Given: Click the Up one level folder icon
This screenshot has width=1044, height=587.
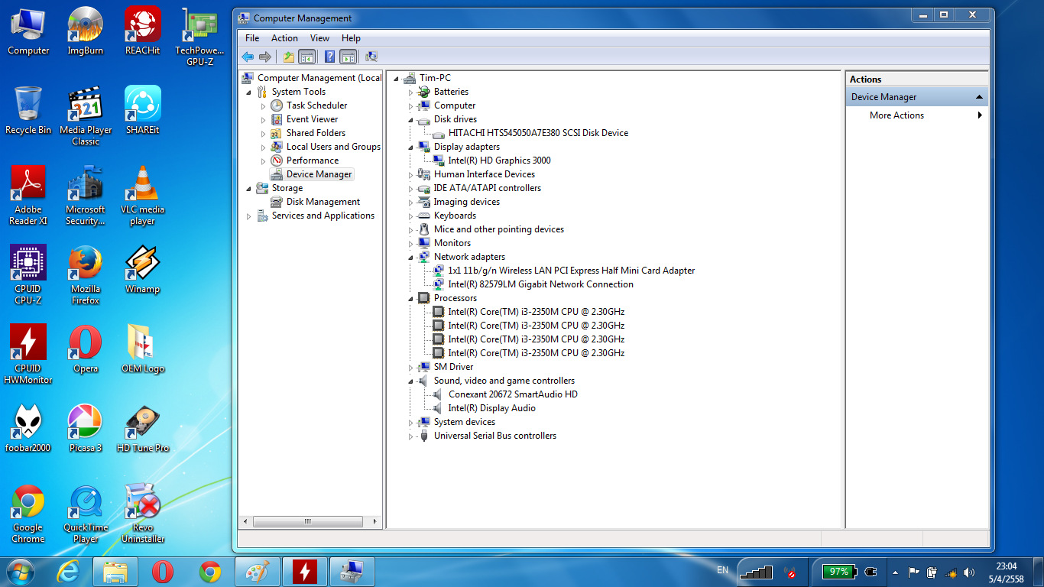Looking at the screenshot, I should coord(288,57).
